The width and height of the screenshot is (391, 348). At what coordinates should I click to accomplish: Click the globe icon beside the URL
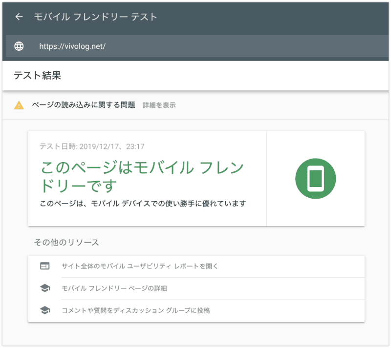pos(19,46)
